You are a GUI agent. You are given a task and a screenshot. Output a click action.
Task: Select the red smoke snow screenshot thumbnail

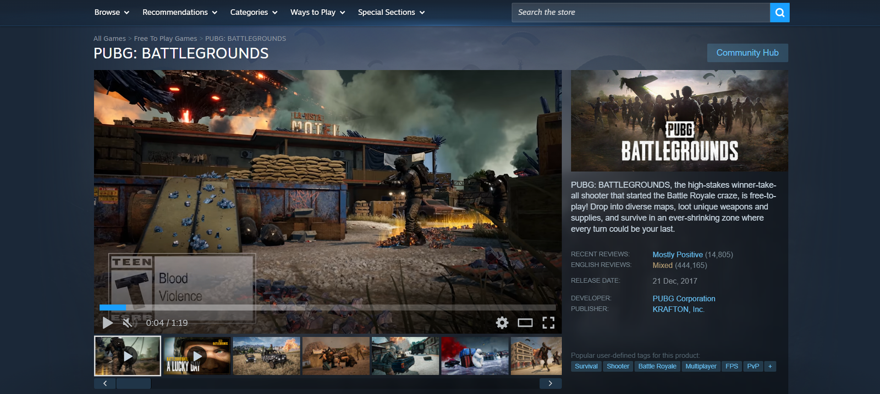475,356
